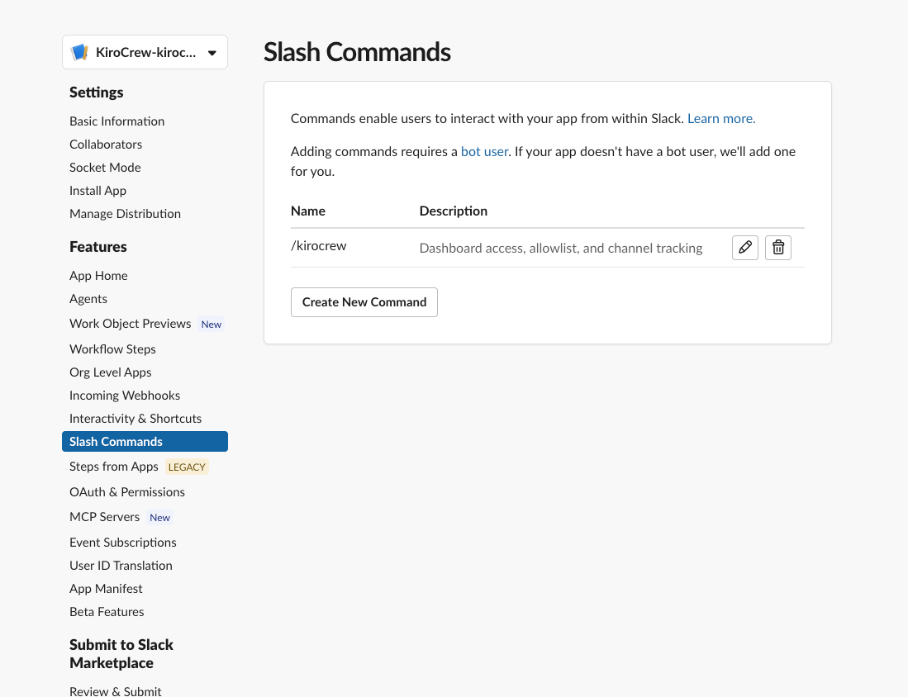This screenshot has width=908, height=697.
Task: Open Beta Features page
Action: [x=107, y=612]
